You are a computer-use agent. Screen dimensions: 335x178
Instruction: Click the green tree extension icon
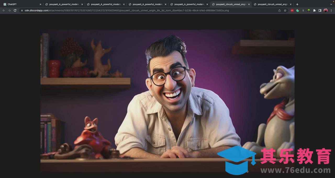309,10
